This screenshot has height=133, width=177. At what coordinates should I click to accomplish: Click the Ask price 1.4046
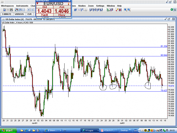tap(62, 11)
